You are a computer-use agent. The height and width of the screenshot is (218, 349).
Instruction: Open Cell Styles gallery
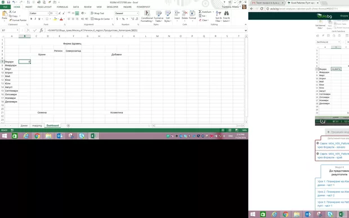click(167, 16)
